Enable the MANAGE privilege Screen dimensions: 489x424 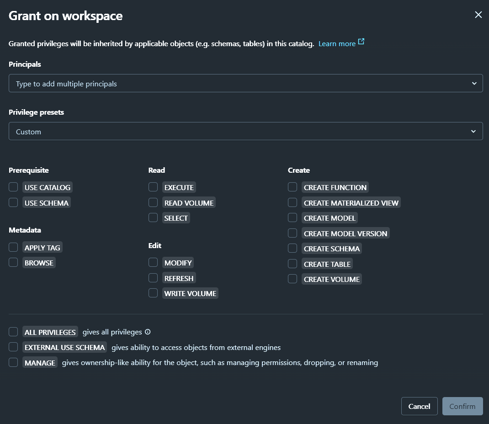[x=13, y=362]
